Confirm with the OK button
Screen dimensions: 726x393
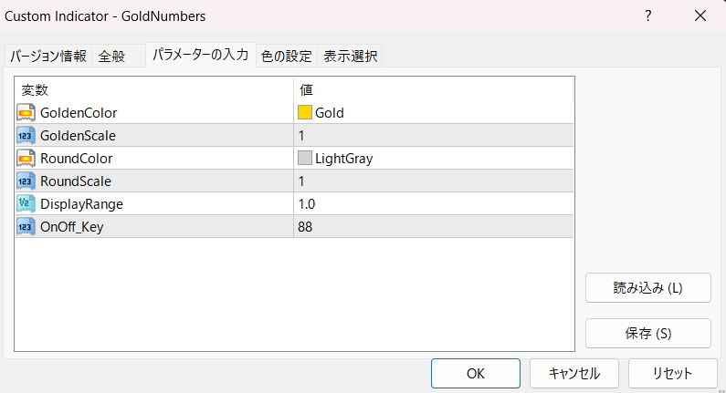(x=475, y=373)
